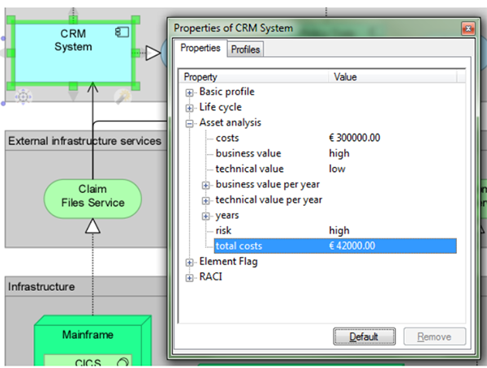Click the Default button
Image resolution: width=487 pixels, height=368 pixels.
[x=364, y=336]
